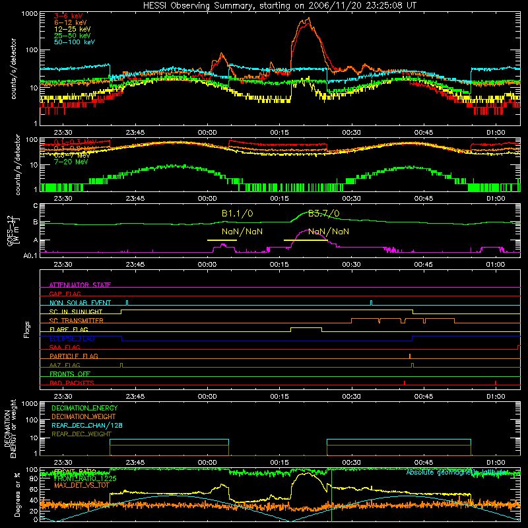Click the HESSI Observing Summary title text
528x528 pixels.
[280, 6]
